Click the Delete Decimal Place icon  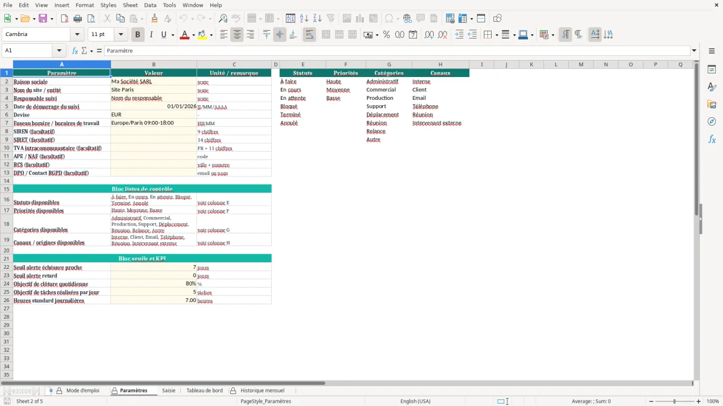pyautogui.click(x=442, y=35)
